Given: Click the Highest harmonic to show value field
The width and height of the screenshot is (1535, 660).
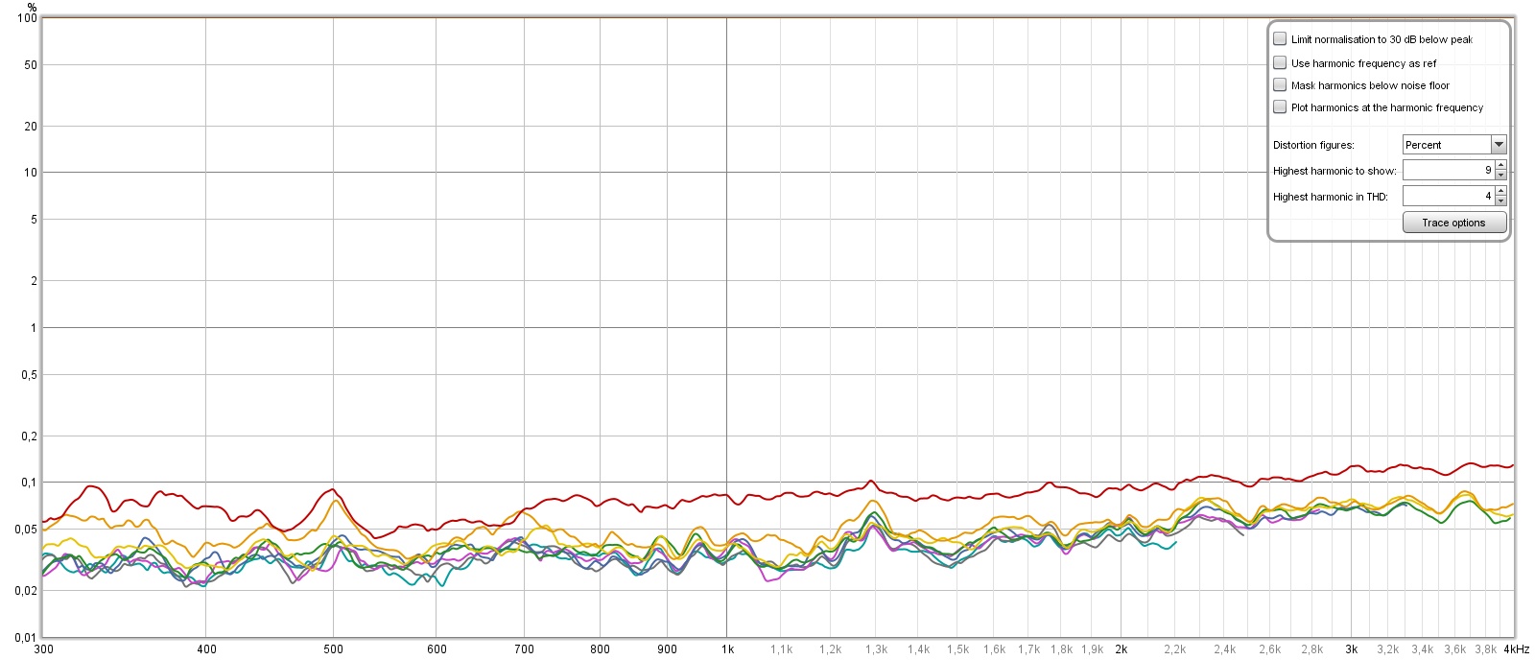Looking at the screenshot, I should click(1449, 170).
